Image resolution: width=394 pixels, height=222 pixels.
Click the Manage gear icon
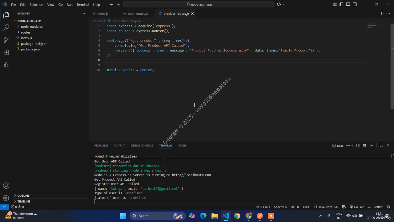point(6,198)
